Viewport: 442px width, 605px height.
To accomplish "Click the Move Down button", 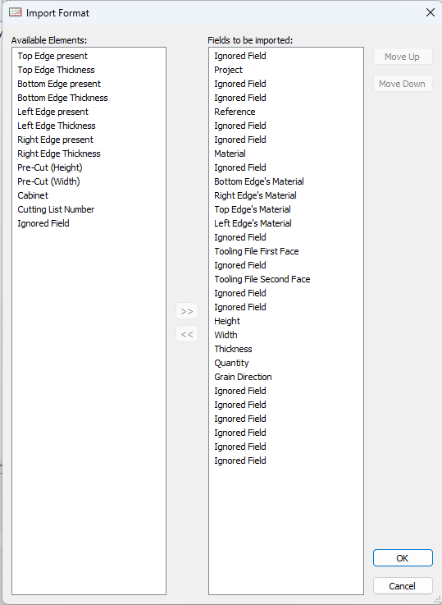I will [403, 84].
